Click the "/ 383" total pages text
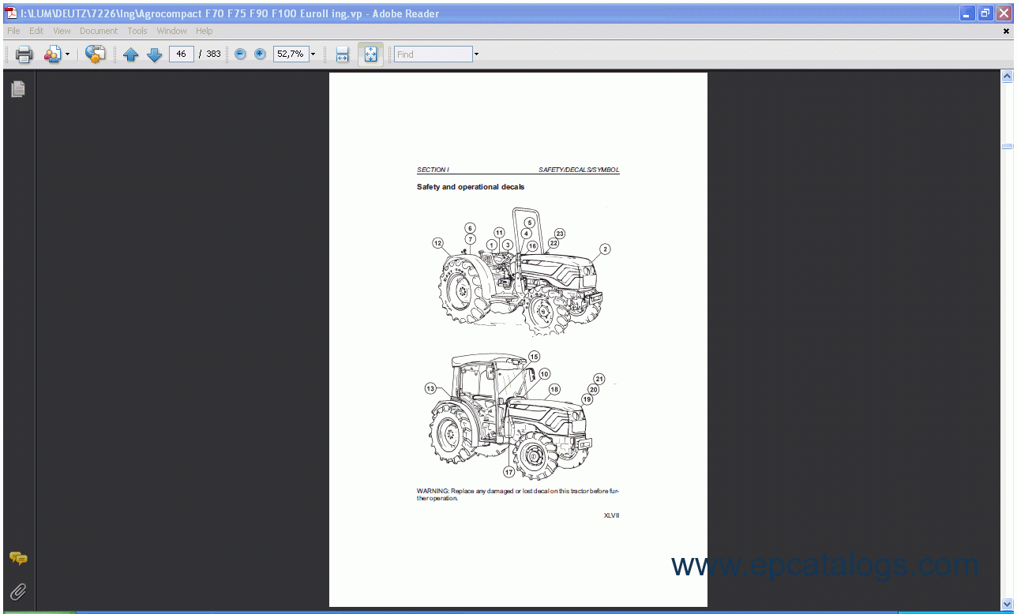The image size is (1017, 614). [x=210, y=54]
